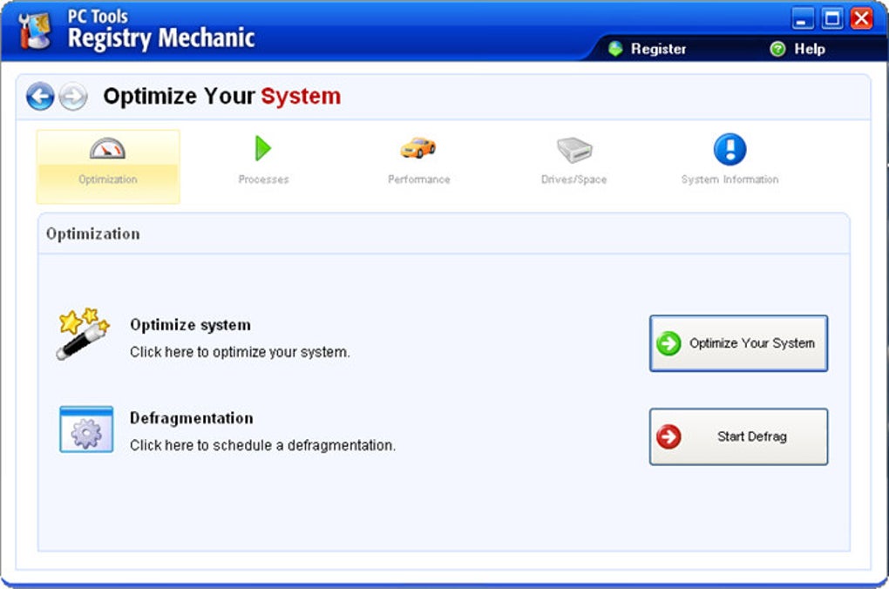Go back with the blue arrow button
889x589 pixels.
pos(40,97)
